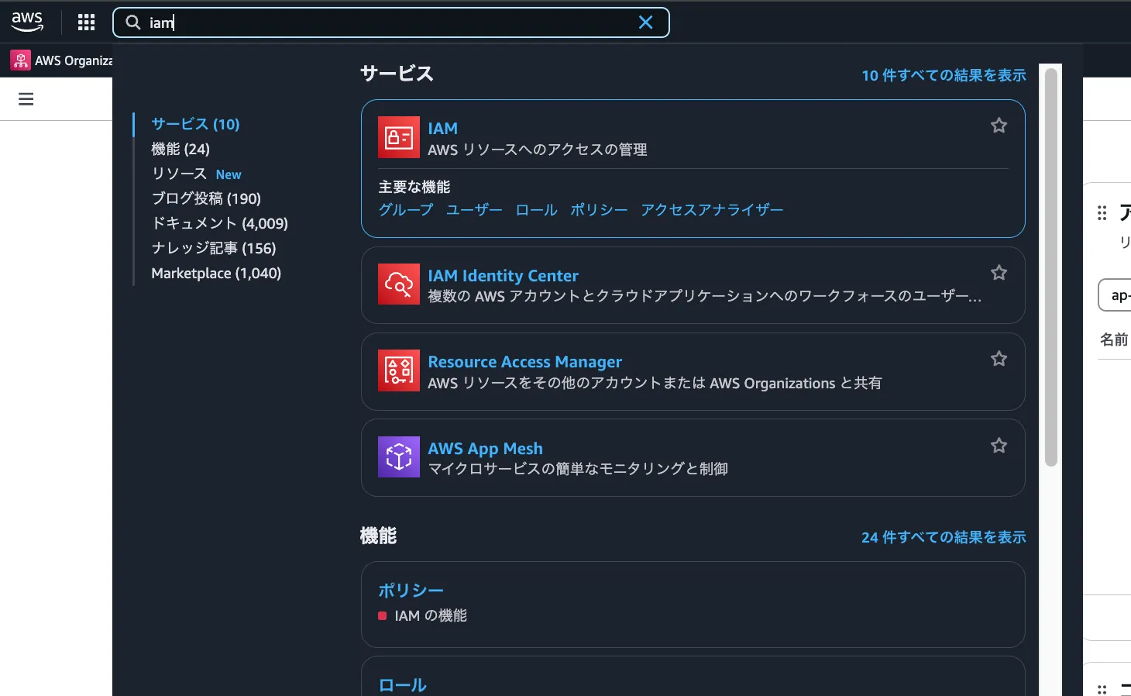Screen dimensions: 1131x696
Task: Star IAM Identity Center as favorite
Action: click(x=999, y=273)
